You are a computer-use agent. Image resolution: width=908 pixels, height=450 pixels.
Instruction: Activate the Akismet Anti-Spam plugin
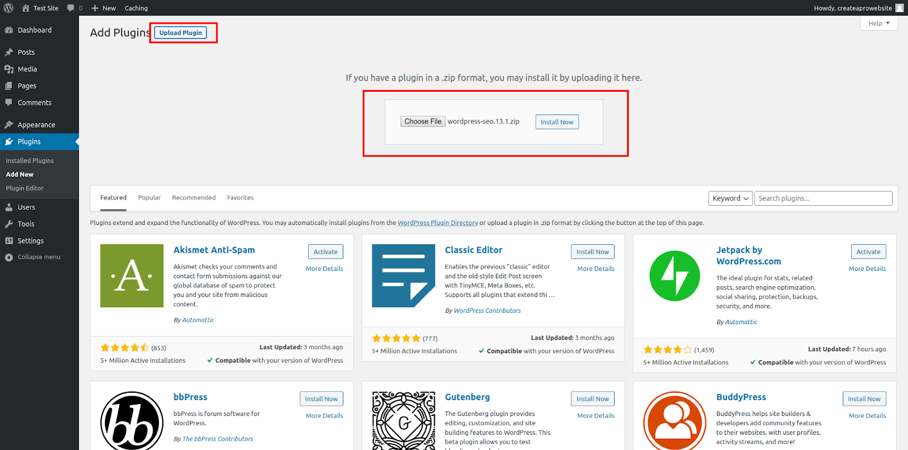pyautogui.click(x=326, y=252)
